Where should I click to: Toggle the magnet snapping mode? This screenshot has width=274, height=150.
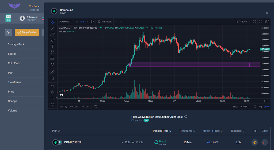52,86
